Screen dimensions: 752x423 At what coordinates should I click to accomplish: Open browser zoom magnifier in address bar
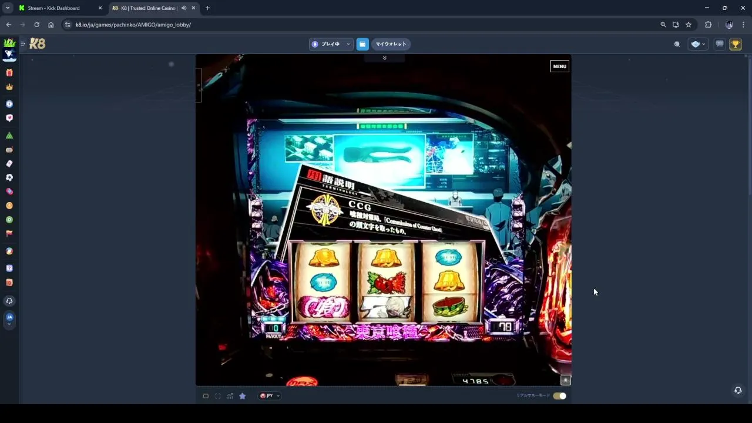pyautogui.click(x=663, y=25)
